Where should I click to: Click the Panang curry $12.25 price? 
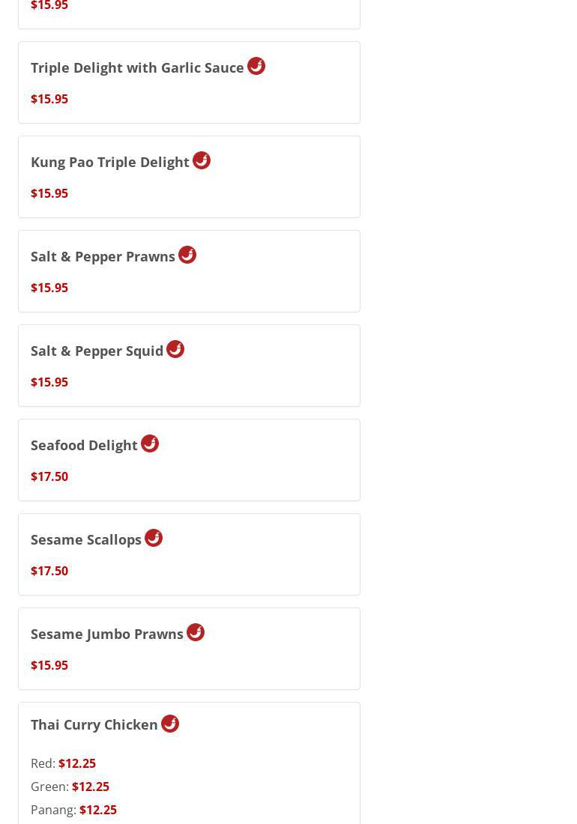(x=98, y=810)
